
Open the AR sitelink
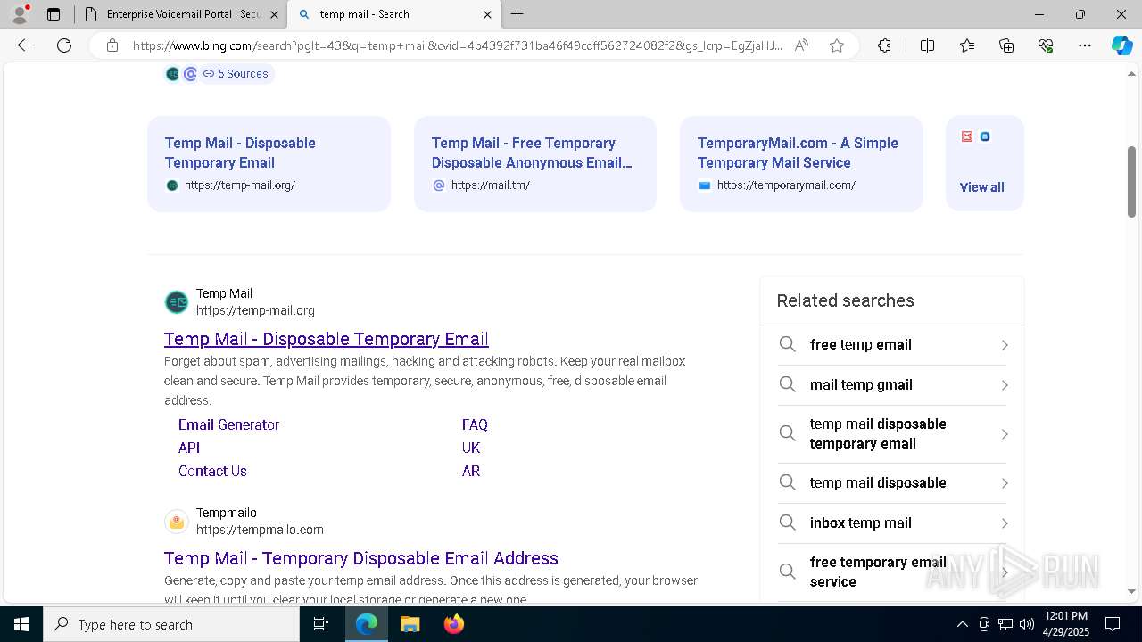click(471, 471)
